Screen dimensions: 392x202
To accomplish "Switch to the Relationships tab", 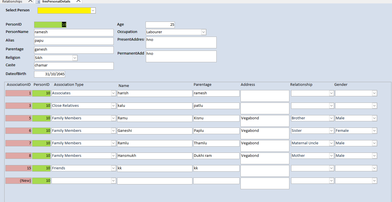I will pyautogui.click(x=13, y=1).
